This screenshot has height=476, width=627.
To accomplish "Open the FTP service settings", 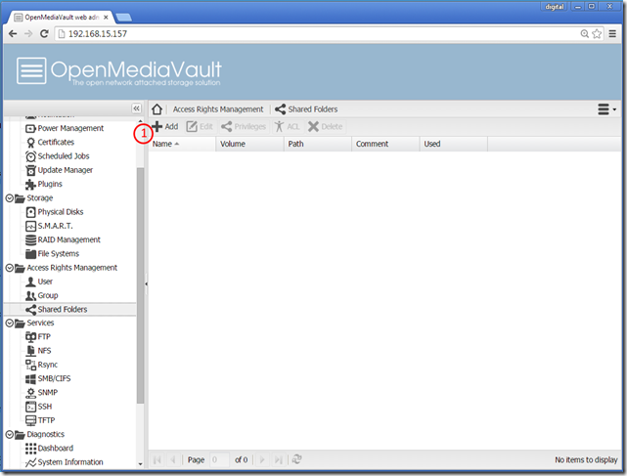I will (x=38, y=337).
